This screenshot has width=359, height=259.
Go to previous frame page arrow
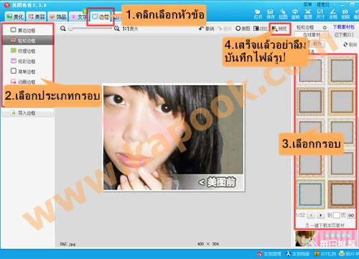tap(311, 215)
